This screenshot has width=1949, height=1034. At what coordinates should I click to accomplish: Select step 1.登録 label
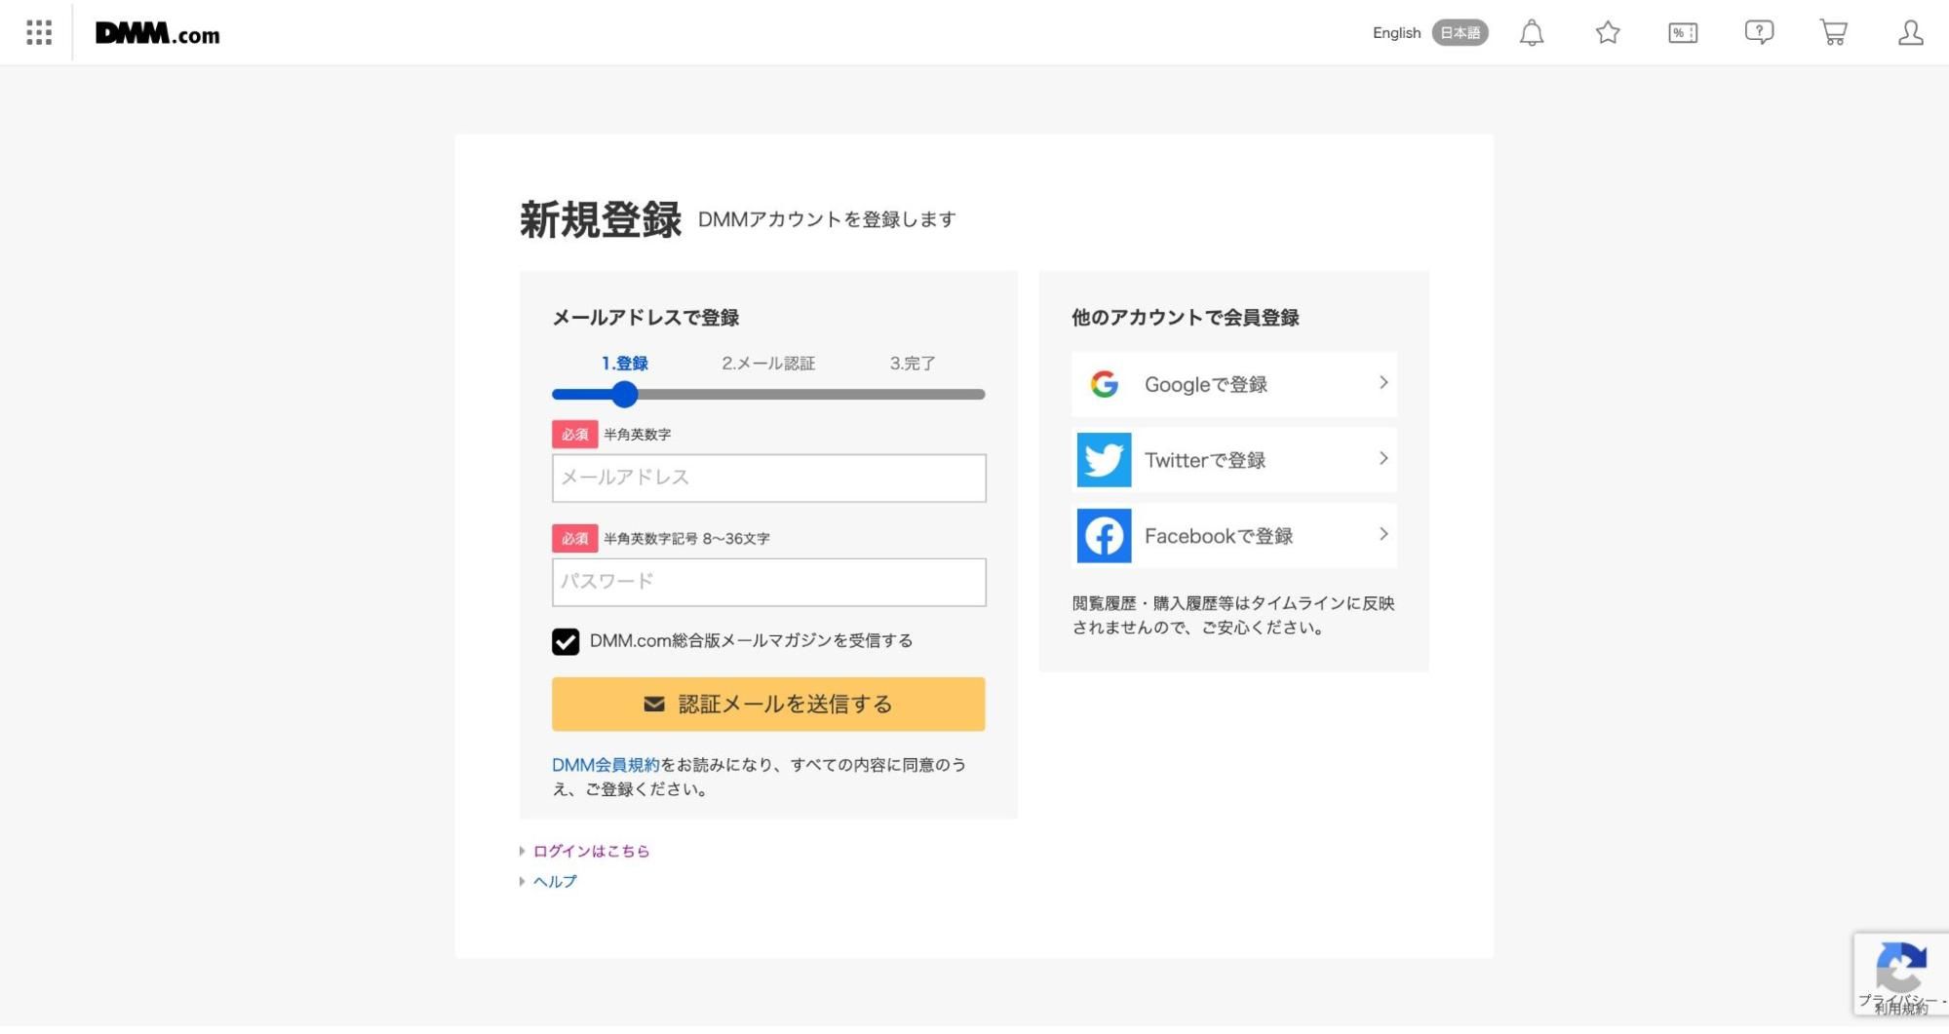624,364
